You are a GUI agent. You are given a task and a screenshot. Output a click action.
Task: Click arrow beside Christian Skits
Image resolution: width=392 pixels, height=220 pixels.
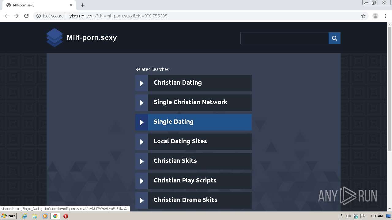point(141,161)
